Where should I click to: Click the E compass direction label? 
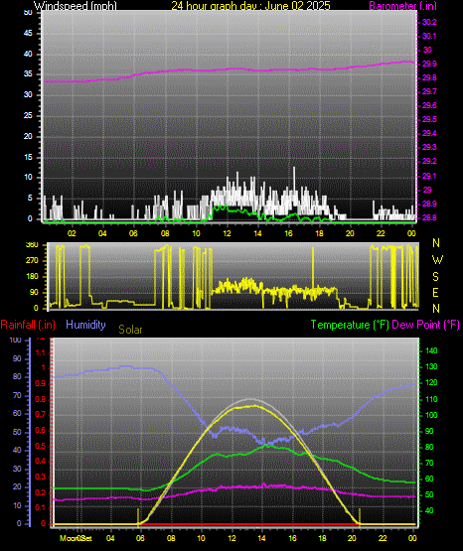tap(435, 292)
